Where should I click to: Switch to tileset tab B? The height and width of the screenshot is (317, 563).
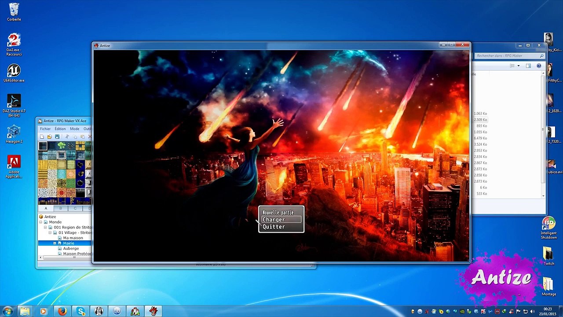point(61,208)
